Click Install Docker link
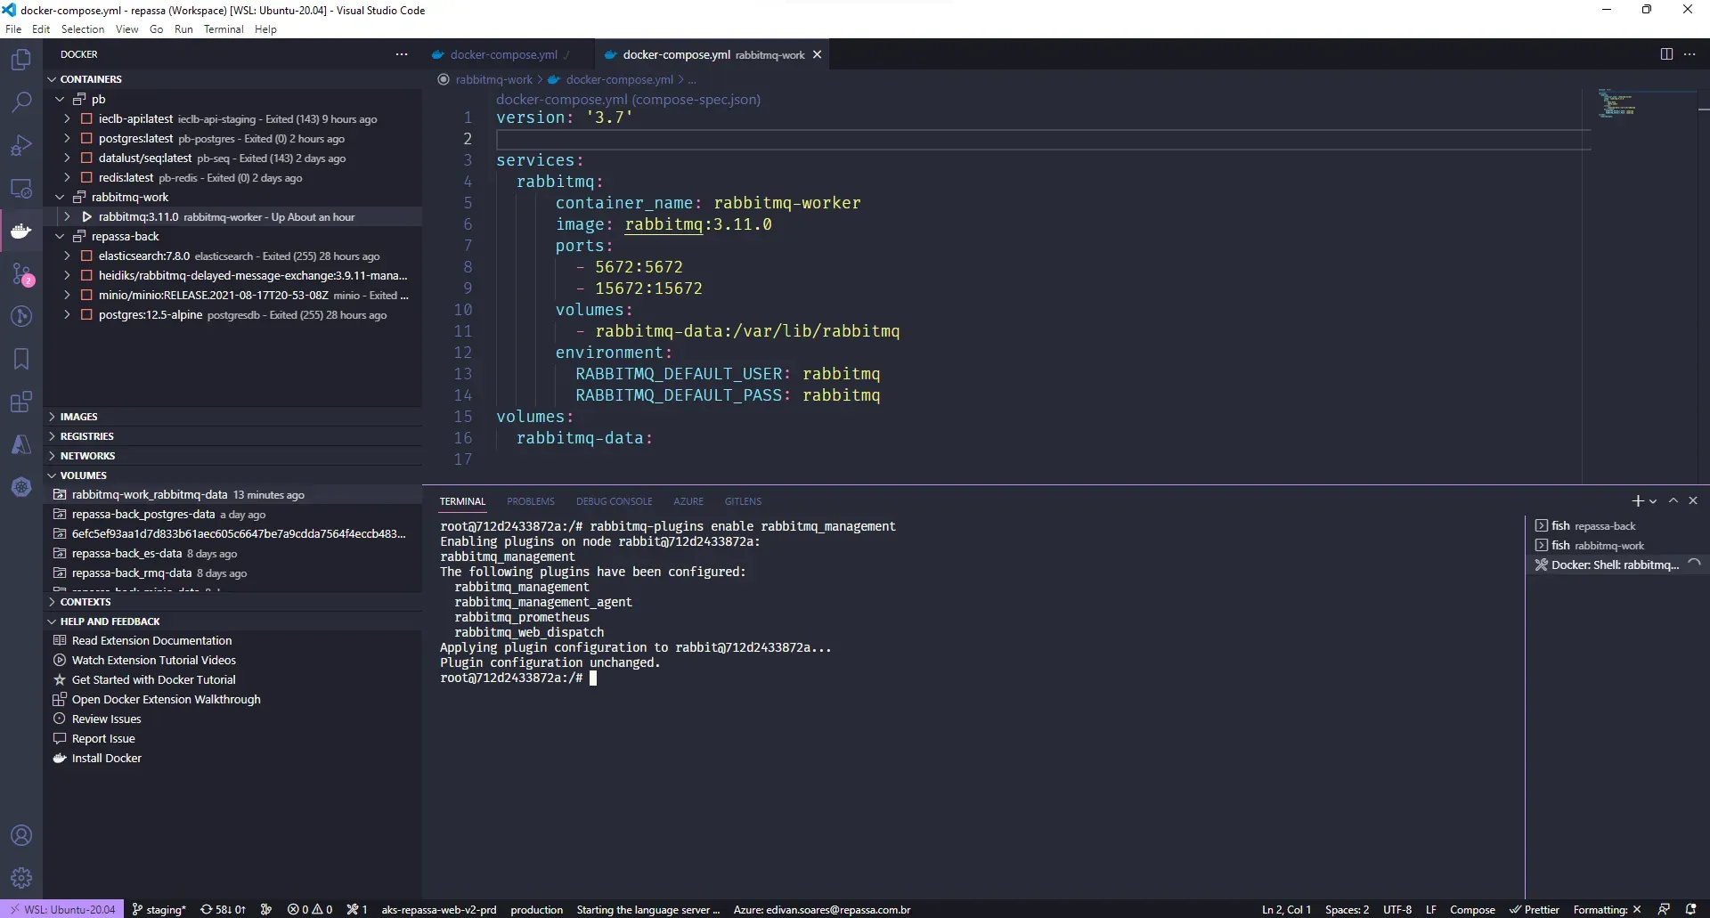This screenshot has height=918, width=1710. click(x=106, y=758)
